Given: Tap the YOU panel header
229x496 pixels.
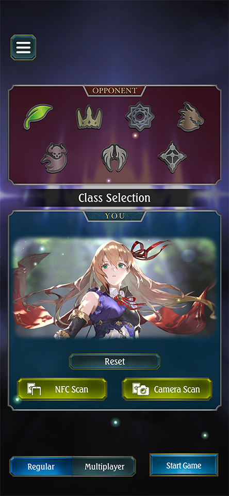Looking at the screenshot, I should 114,216.
